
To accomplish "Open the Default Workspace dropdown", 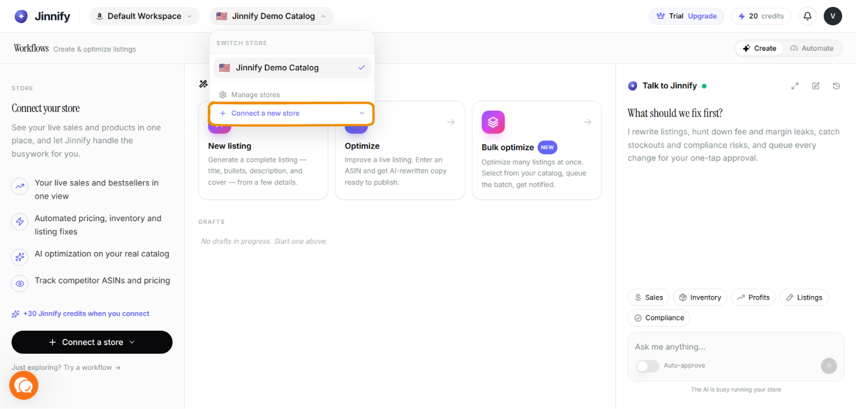I will (144, 16).
